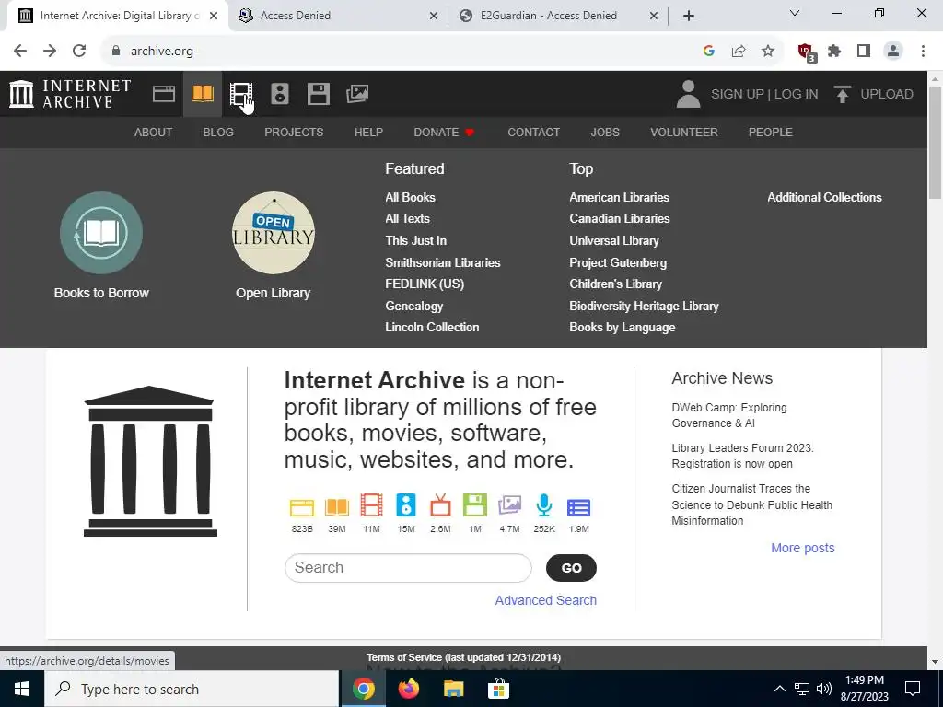Open the Video film-strip icon in top nav
This screenshot has height=707, width=943.
tap(241, 94)
